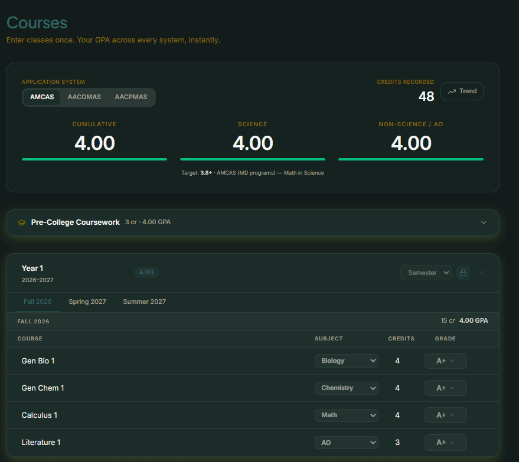Switch to AACPMAS application system

(x=131, y=97)
